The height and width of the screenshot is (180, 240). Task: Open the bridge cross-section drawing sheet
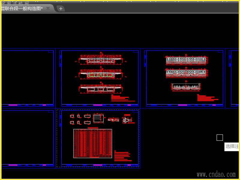click(x=100, y=78)
